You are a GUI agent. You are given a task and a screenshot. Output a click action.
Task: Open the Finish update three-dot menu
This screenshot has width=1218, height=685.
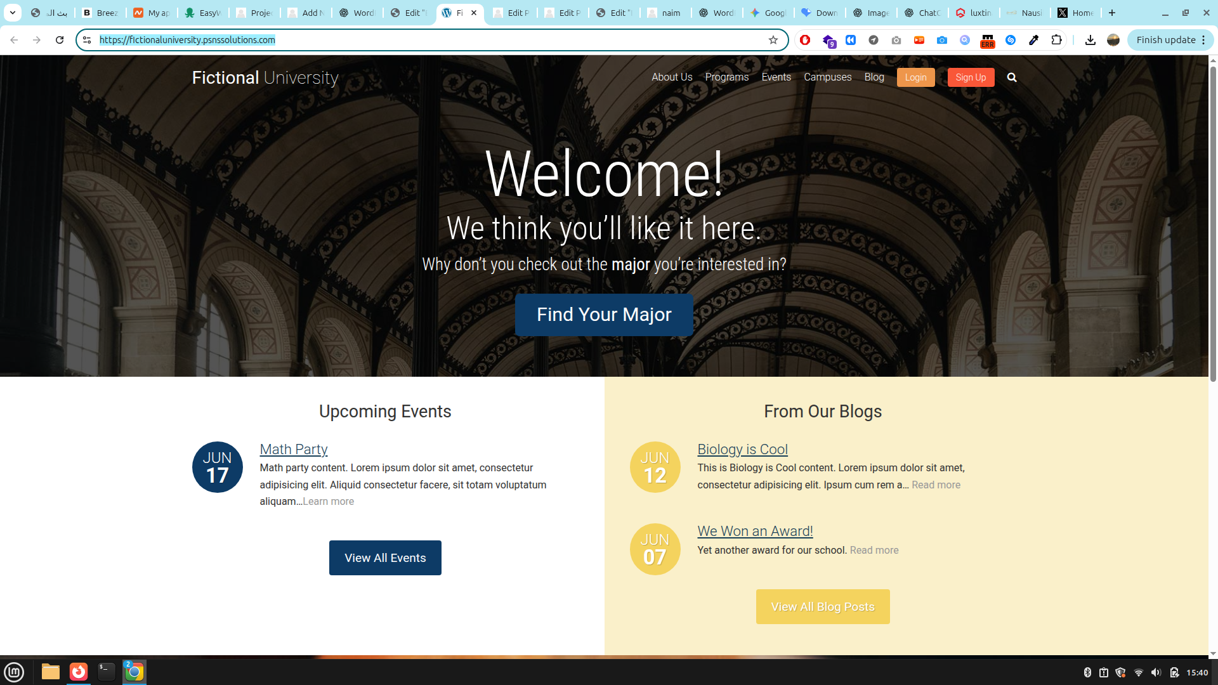click(x=1203, y=40)
